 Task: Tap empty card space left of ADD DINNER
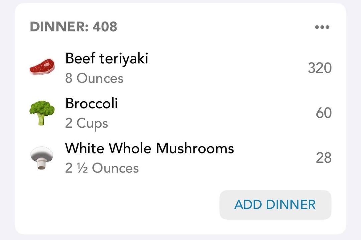tap(115, 205)
